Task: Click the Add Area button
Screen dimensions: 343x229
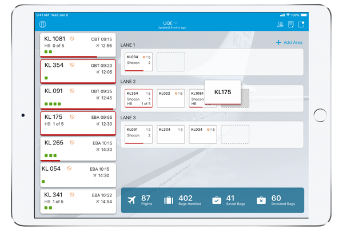Action: [x=289, y=42]
